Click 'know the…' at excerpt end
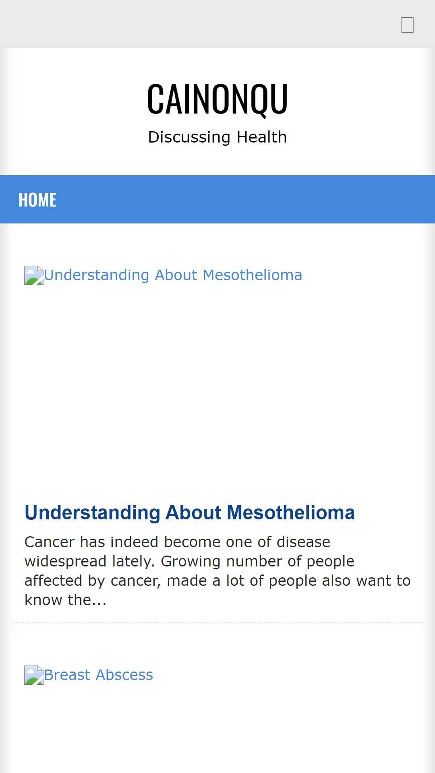 [66, 600]
